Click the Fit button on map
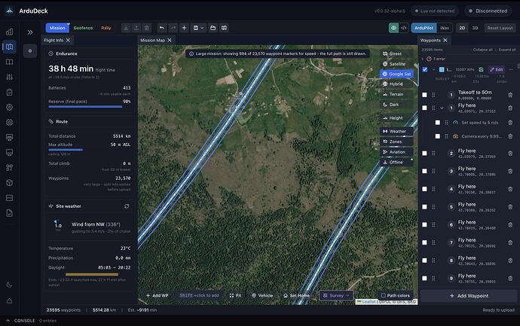The image size is (520, 326). (x=235, y=295)
